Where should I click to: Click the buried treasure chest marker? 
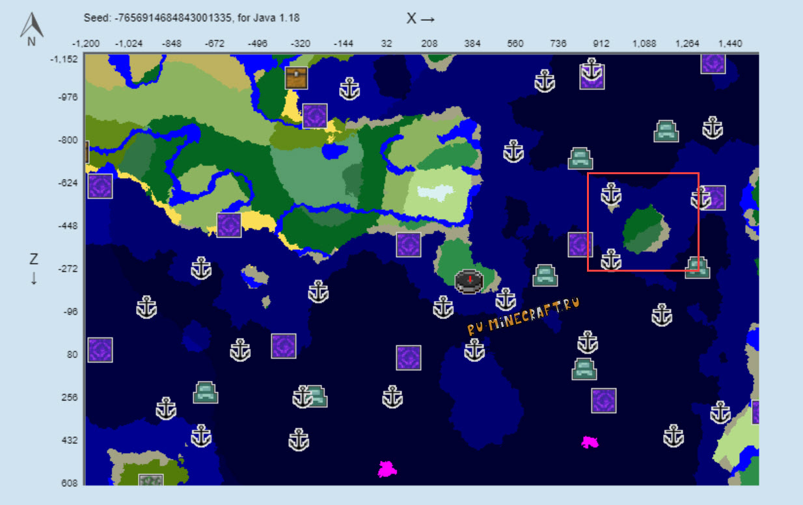click(x=296, y=77)
